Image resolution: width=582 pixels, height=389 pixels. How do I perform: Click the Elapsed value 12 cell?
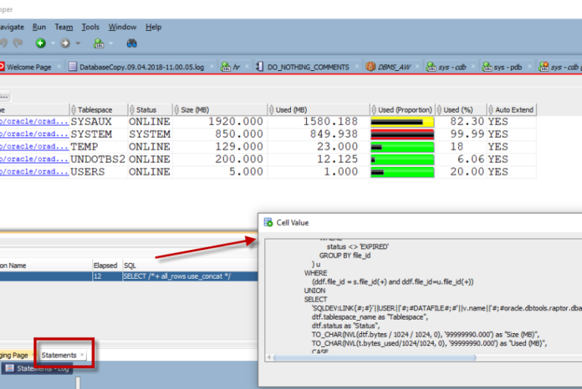click(x=107, y=276)
